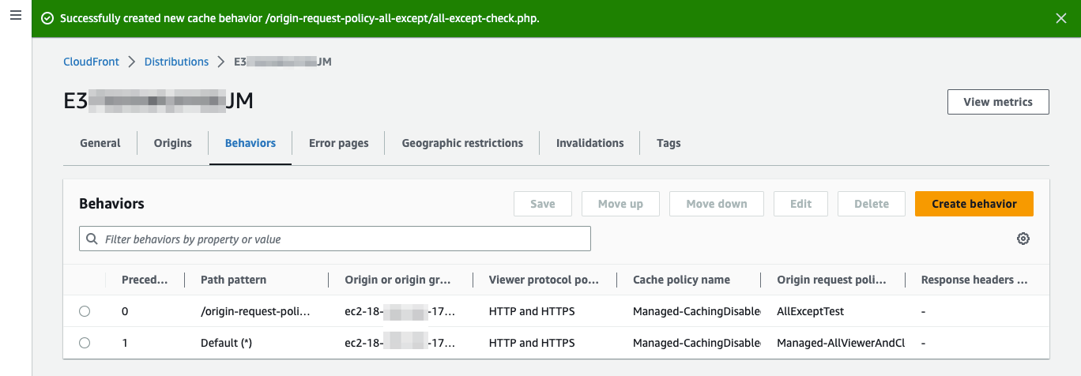Click HTTP and HTTPS in the AllExceptTest row
Viewport: 1081px width, 376px height.
[532, 311]
